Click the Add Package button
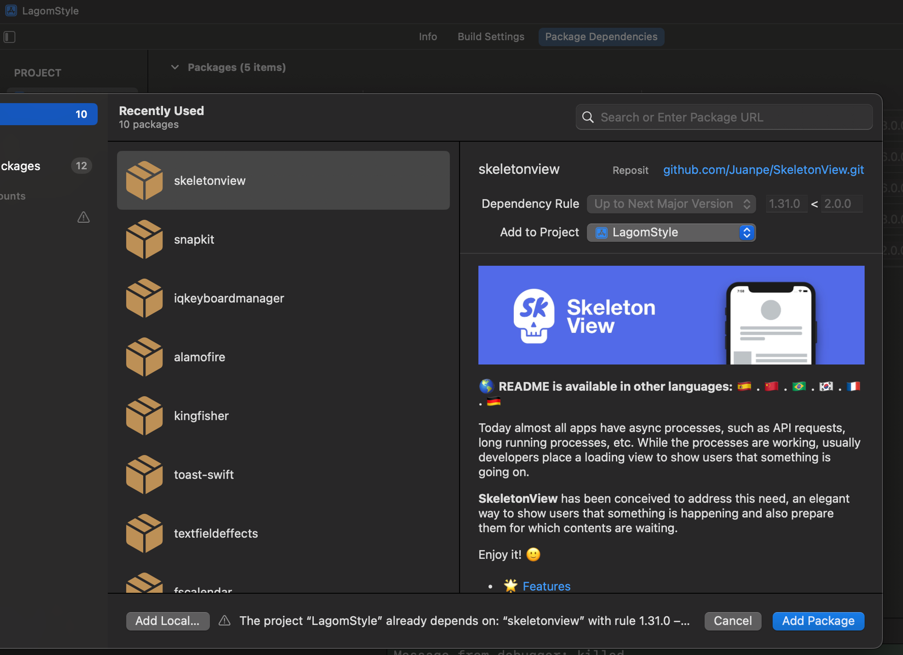The image size is (903, 655). (818, 621)
